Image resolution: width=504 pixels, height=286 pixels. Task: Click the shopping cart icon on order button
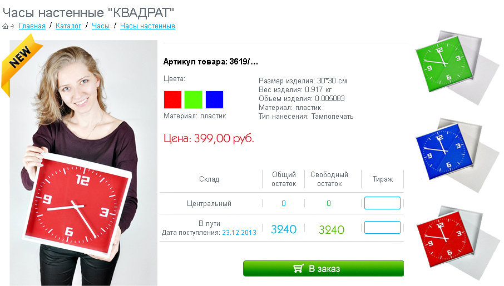(x=299, y=268)
